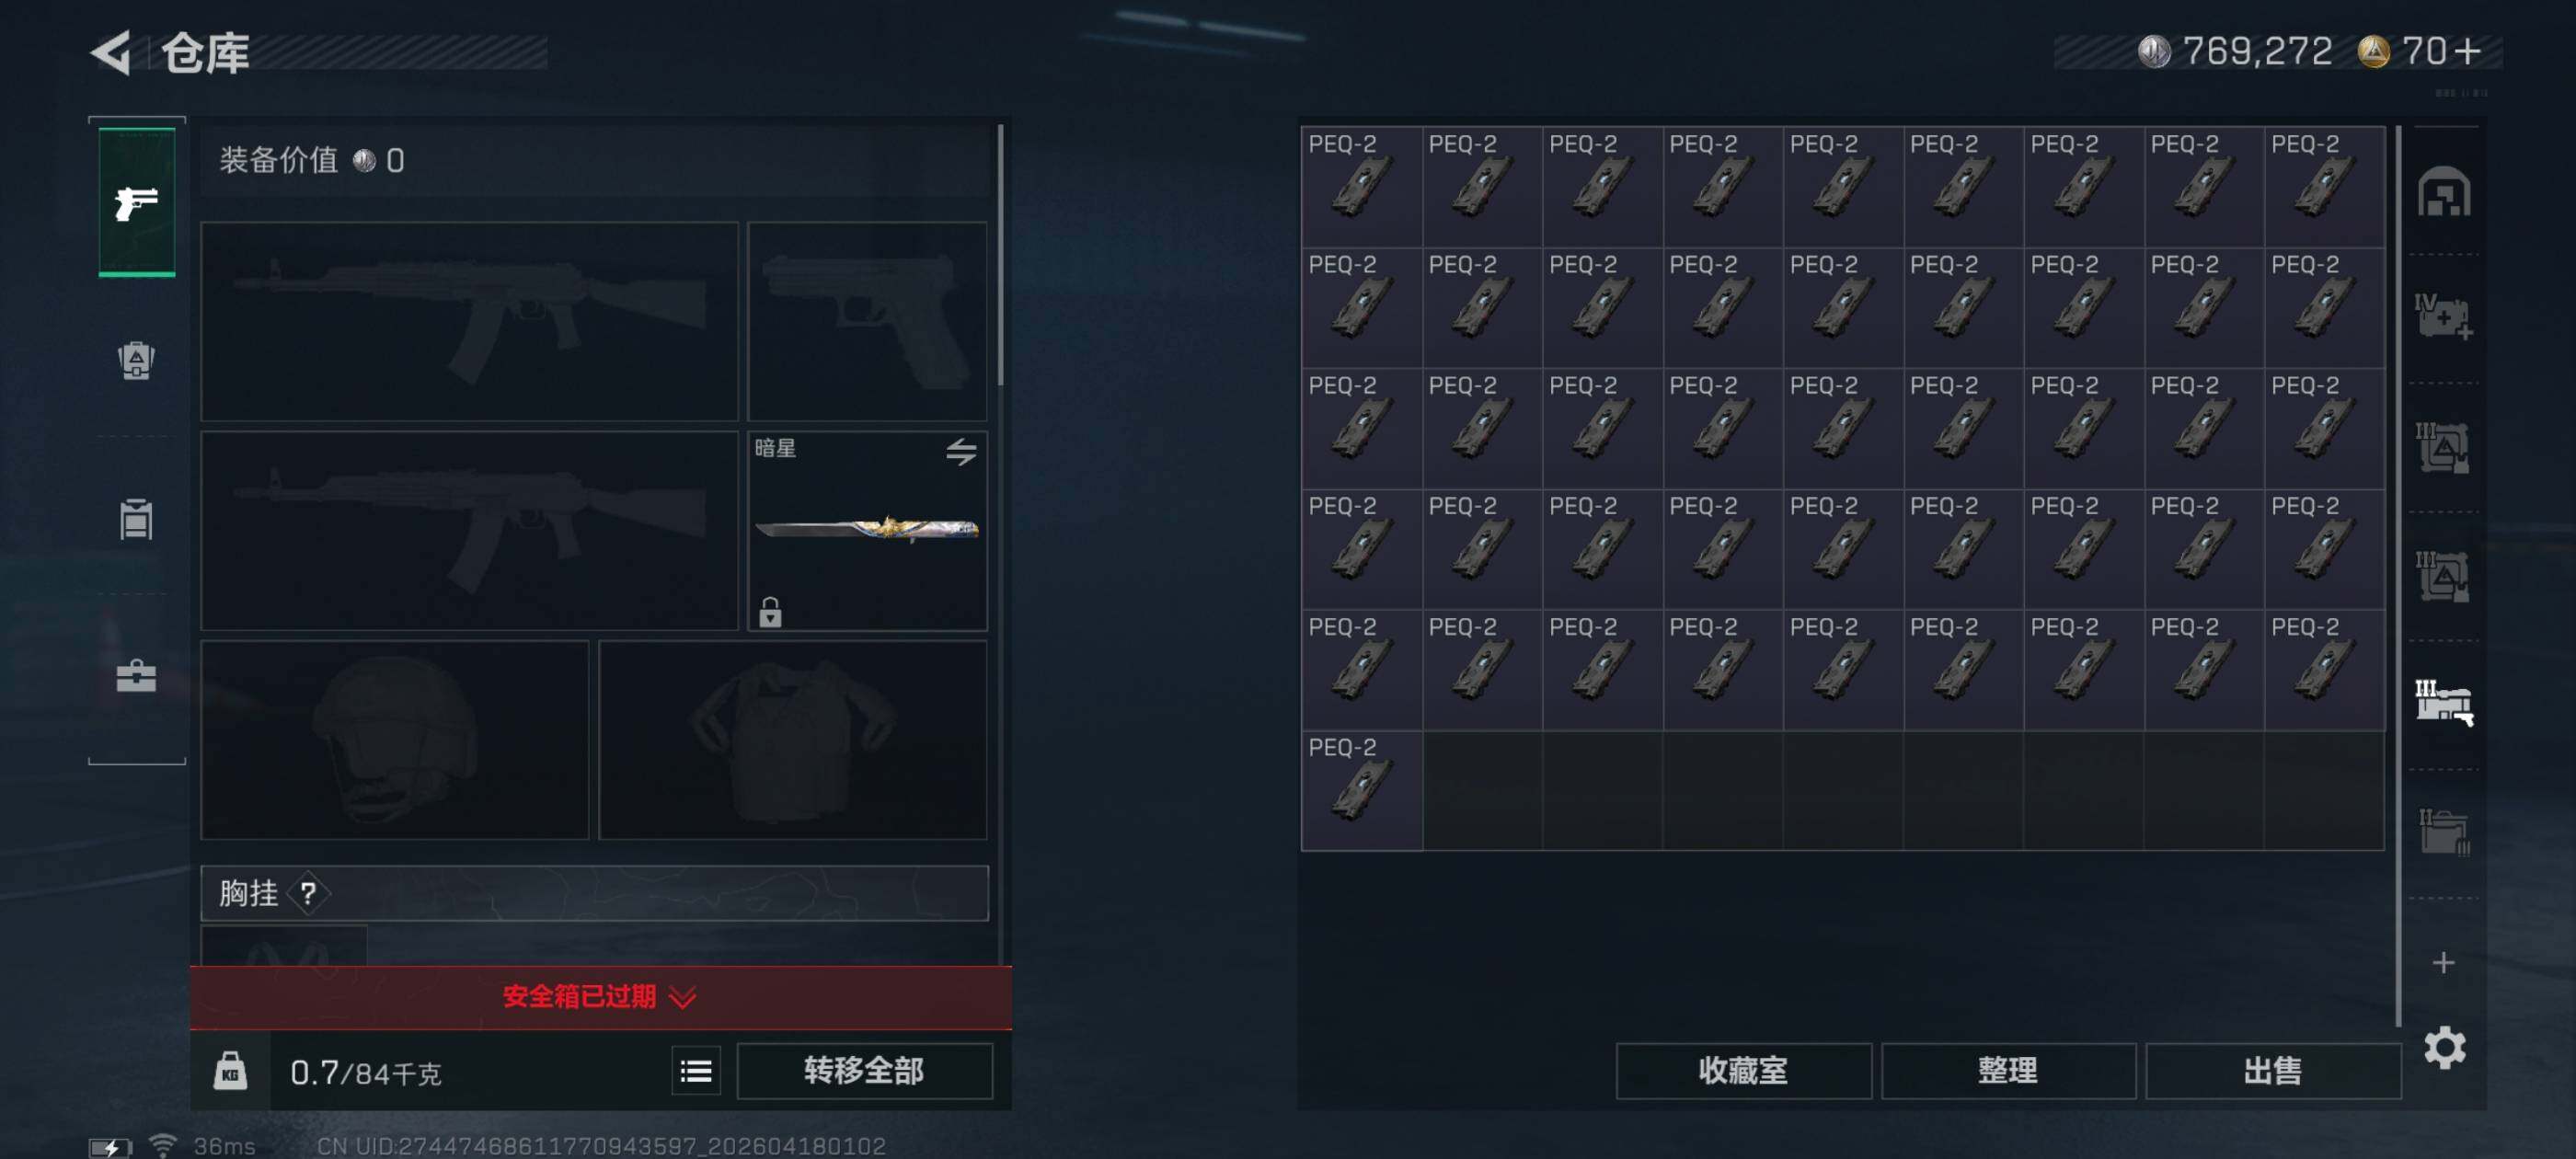Open the 胸挂 help question mark
This screenshot has height=1159, width=2576.
point(308,893)
